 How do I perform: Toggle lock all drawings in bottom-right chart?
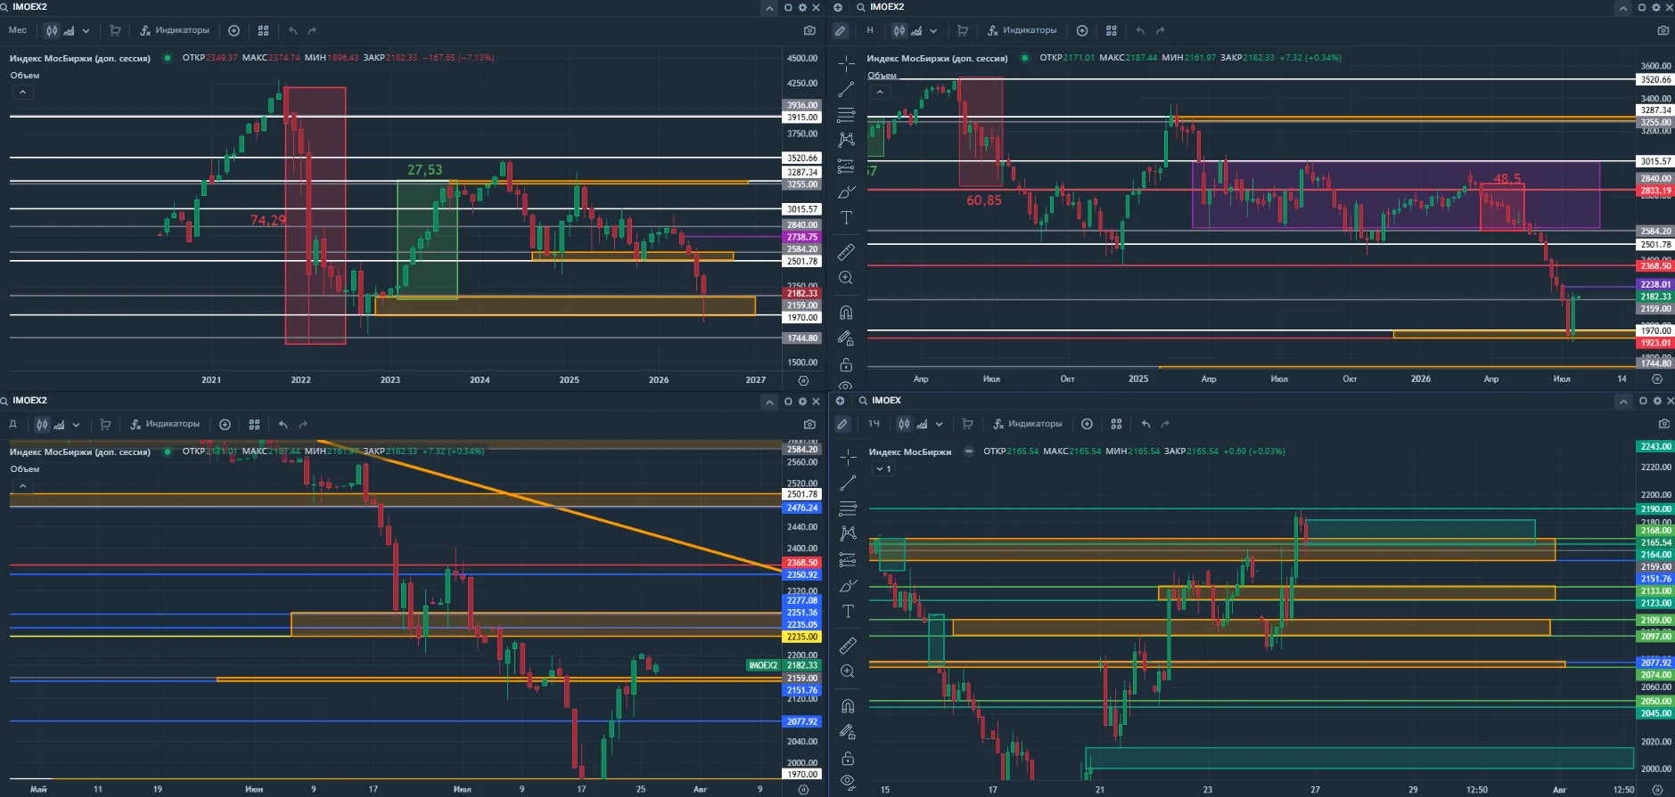coord(848,759)
